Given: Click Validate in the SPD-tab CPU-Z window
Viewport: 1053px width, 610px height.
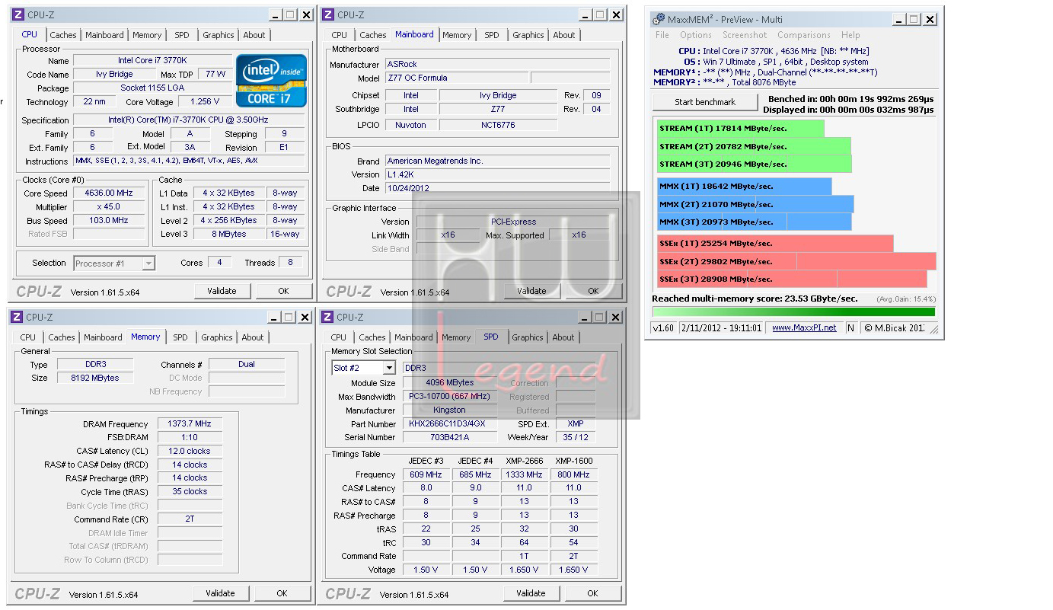Looking at the screenshot, I should click(531, 593).
